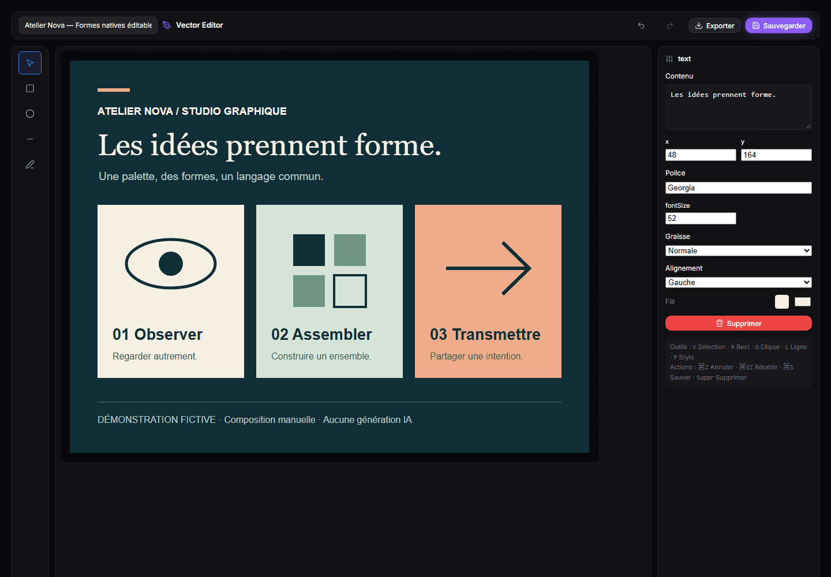831x577 pixels.
Task: Select the arrow illustration on canvas
Action: coord(488,268)
